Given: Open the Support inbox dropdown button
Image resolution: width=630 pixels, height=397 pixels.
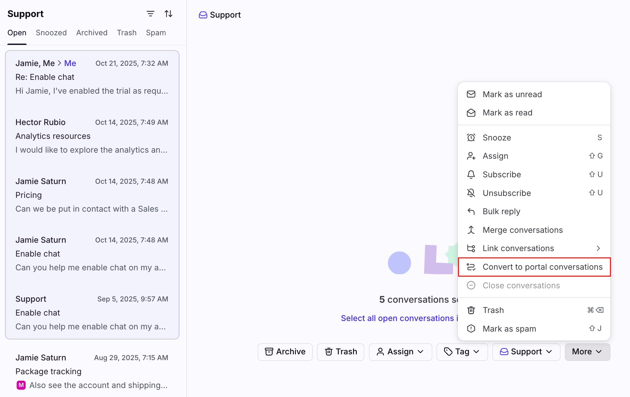Looking at the screenshot, I should pyautogui.click(x=526, y=352).
